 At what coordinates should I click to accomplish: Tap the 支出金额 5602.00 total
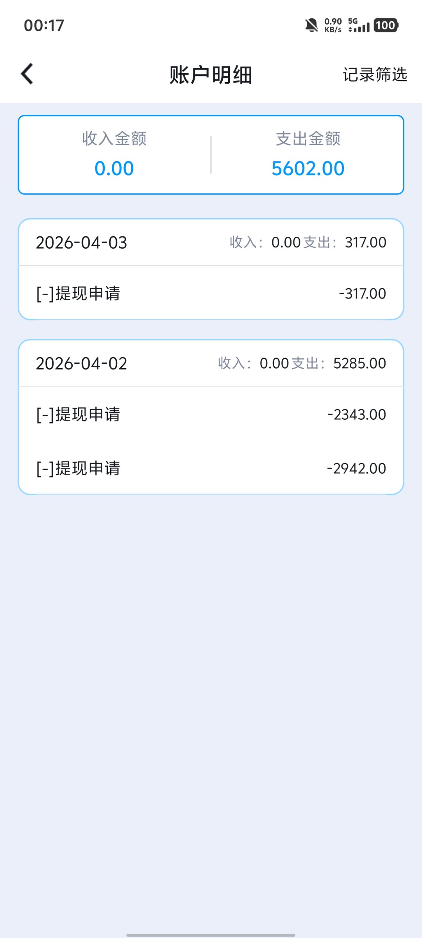308,168
